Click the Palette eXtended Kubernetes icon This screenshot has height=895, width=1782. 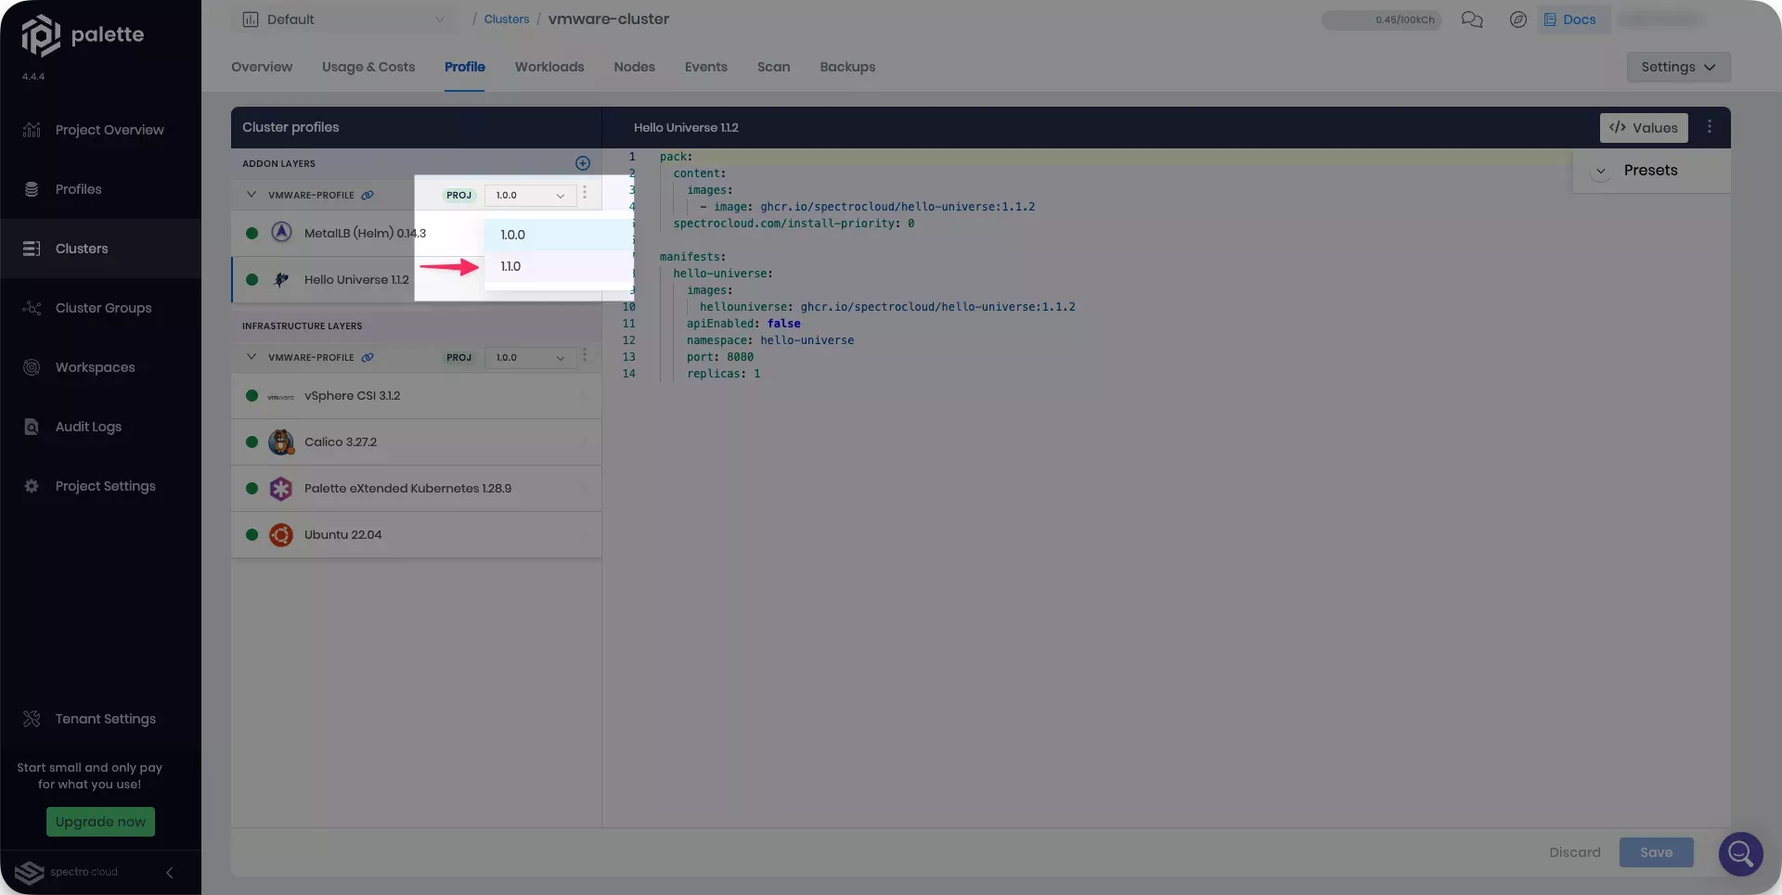click(281, 489)
